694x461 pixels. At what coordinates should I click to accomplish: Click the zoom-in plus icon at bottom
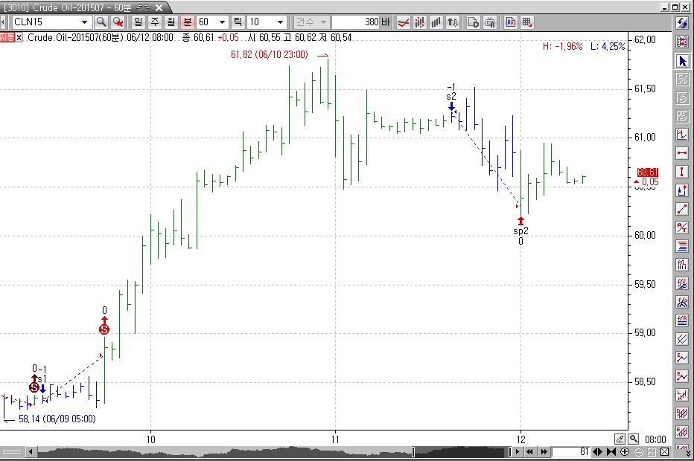[x=626, y=451]
